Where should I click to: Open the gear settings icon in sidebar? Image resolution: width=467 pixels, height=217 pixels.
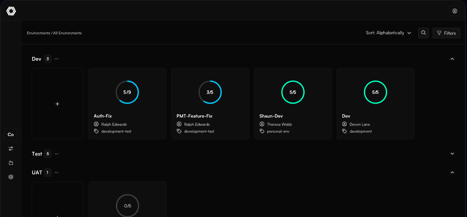coord(11,177)
